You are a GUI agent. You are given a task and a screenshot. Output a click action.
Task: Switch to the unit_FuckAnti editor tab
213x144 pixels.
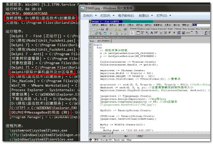click(x=104, y=41)
